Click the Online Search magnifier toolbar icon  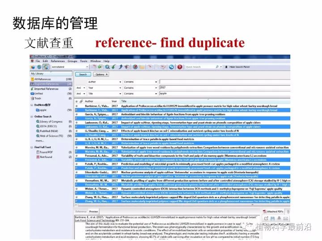click(107, 67)
